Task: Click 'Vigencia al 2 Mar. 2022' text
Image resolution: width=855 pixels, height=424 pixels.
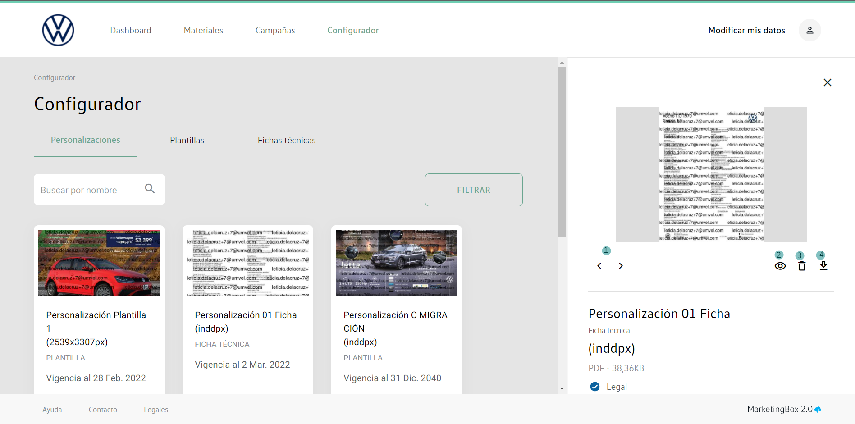Action: click(x=242, y=365)
